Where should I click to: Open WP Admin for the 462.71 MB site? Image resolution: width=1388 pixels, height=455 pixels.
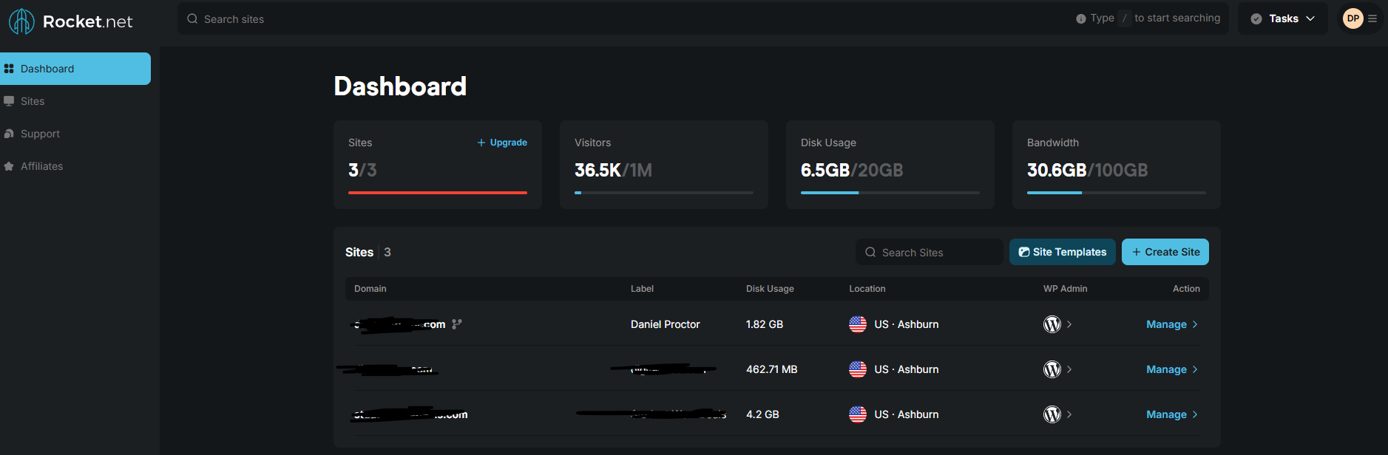point(1052,369)
